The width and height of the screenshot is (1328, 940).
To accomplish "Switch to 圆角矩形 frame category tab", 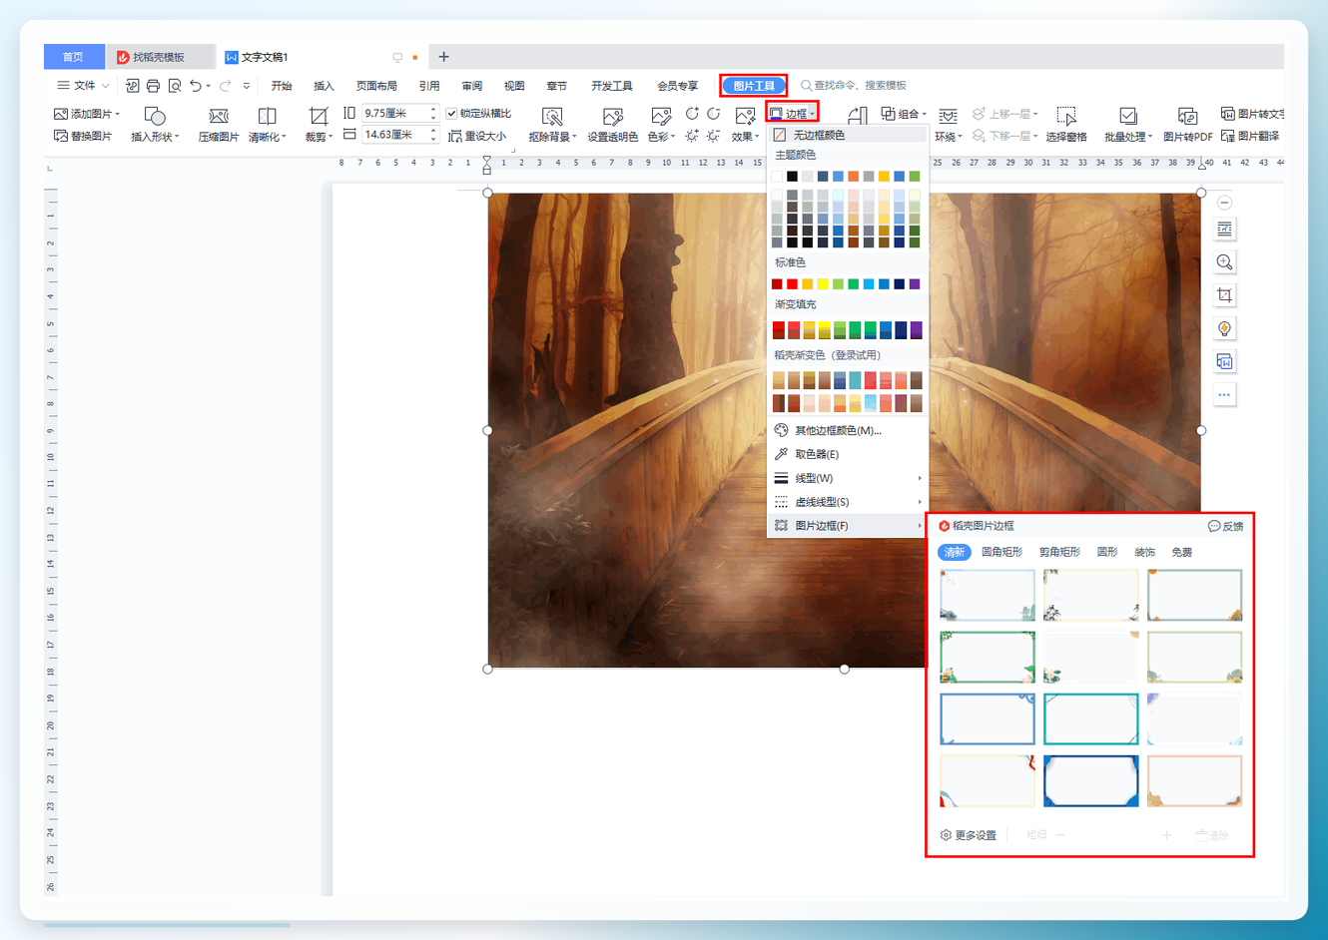I will (x=1001, y=552).
